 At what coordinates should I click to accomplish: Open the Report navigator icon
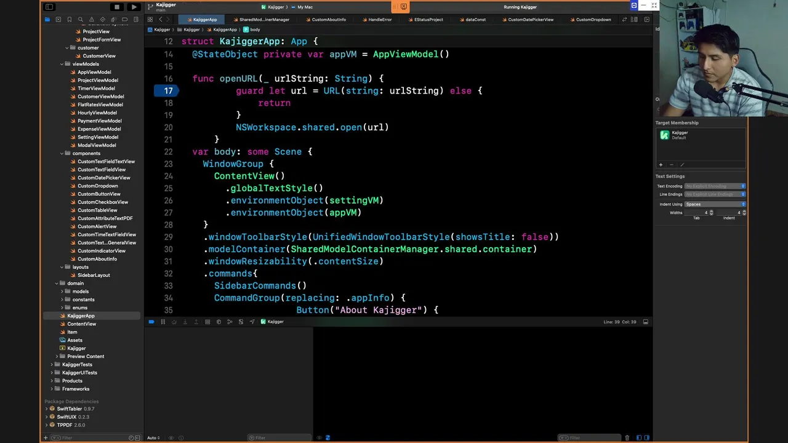[x=135, y=20]
